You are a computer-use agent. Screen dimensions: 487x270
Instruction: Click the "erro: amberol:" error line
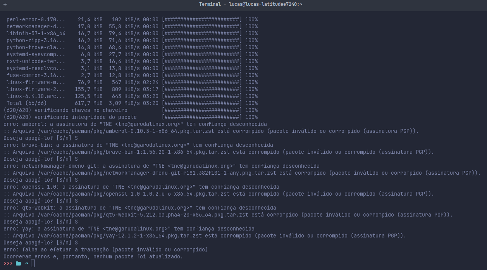click(135, 124)
